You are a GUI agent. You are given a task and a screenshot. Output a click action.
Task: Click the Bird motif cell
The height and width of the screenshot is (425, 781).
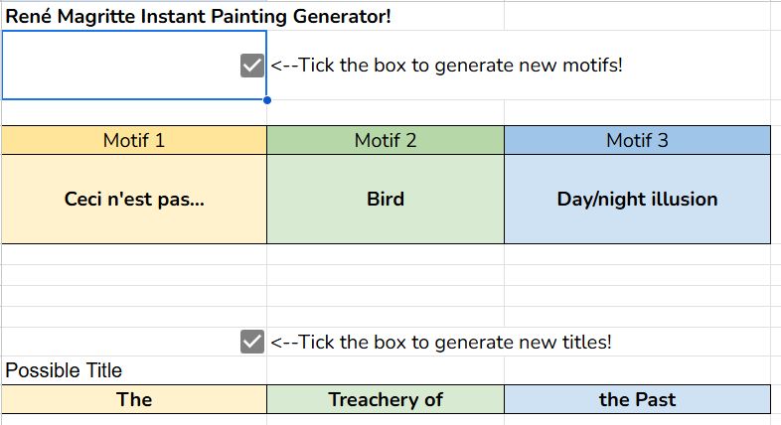[x=386, y=199]
